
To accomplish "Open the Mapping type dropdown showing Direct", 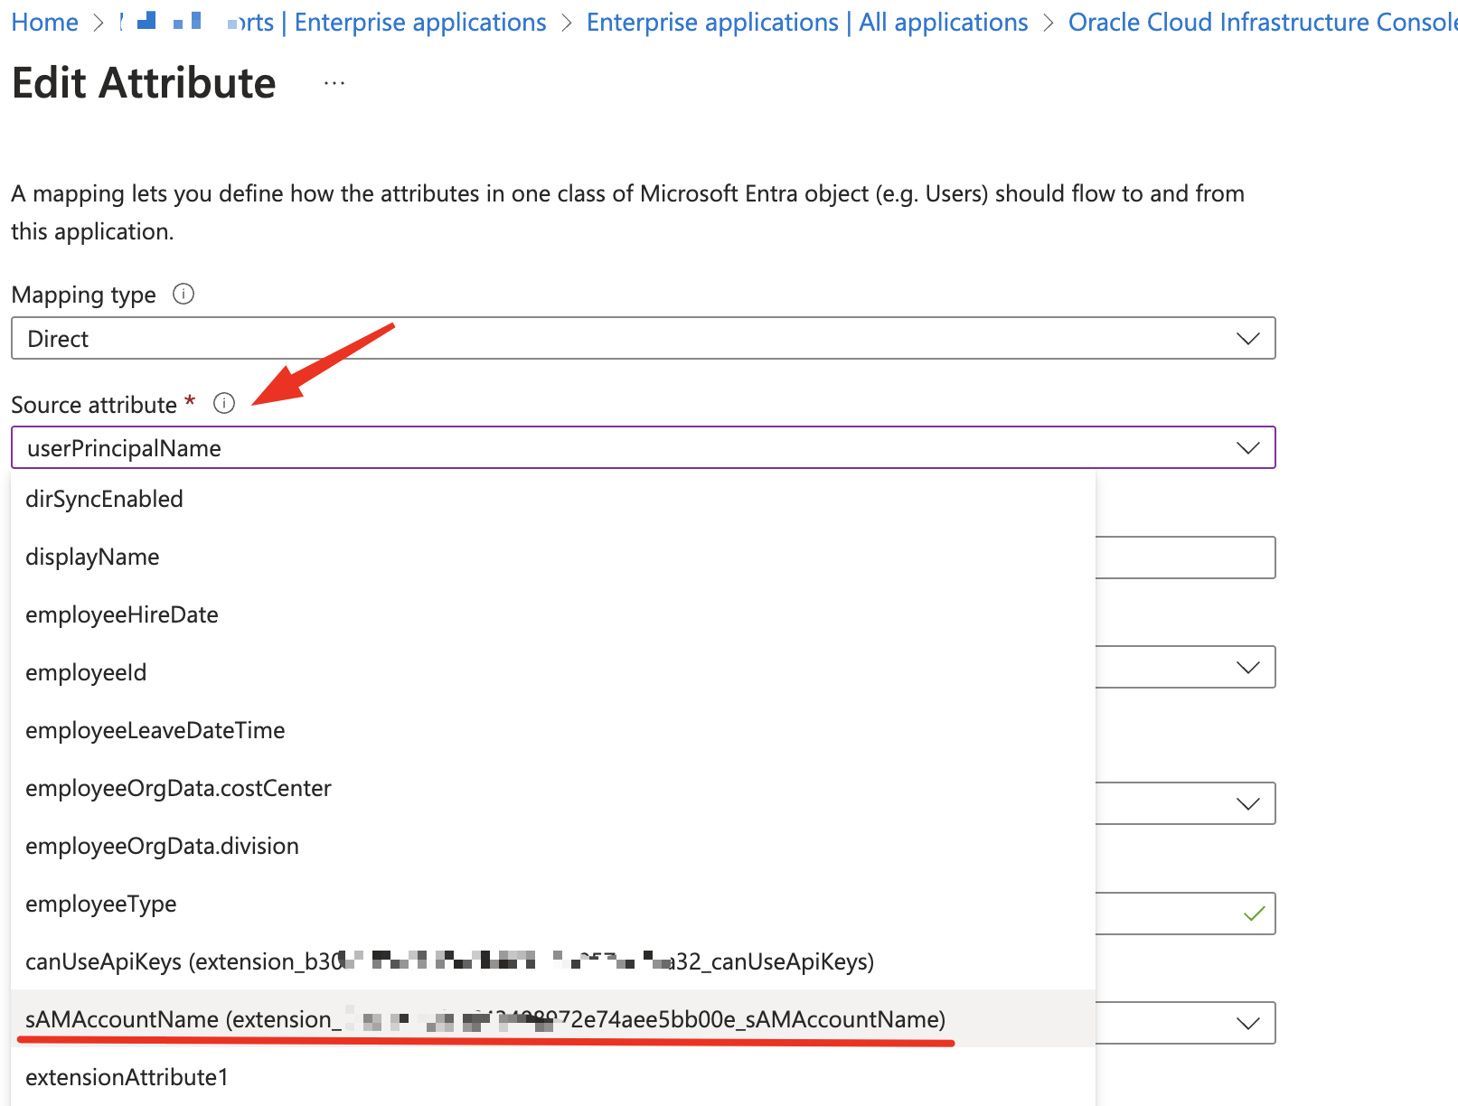I will point(644,339).
